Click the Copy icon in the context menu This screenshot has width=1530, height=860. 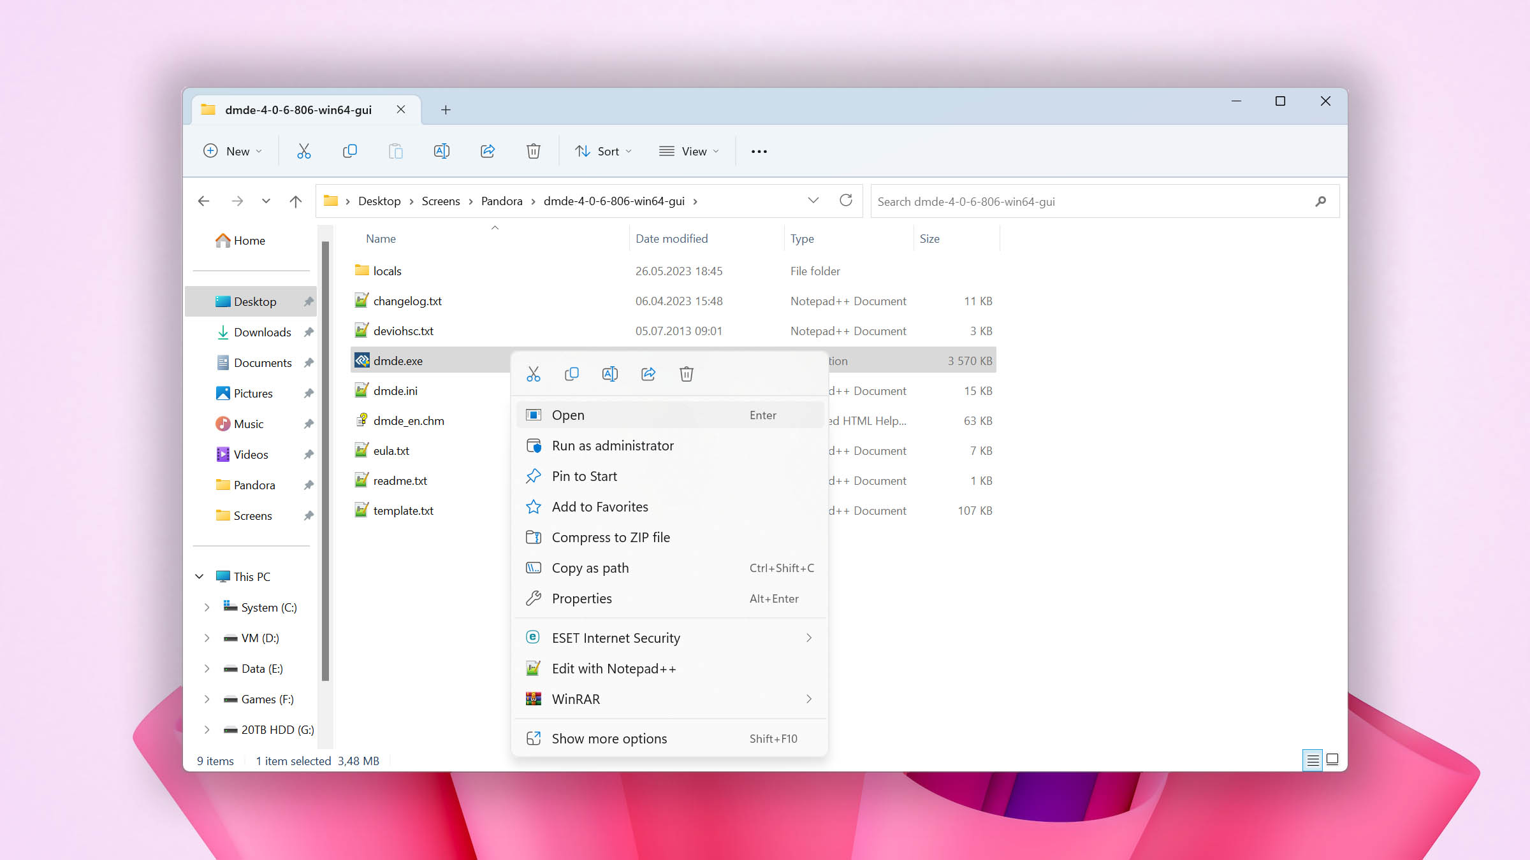coord(572,374)
